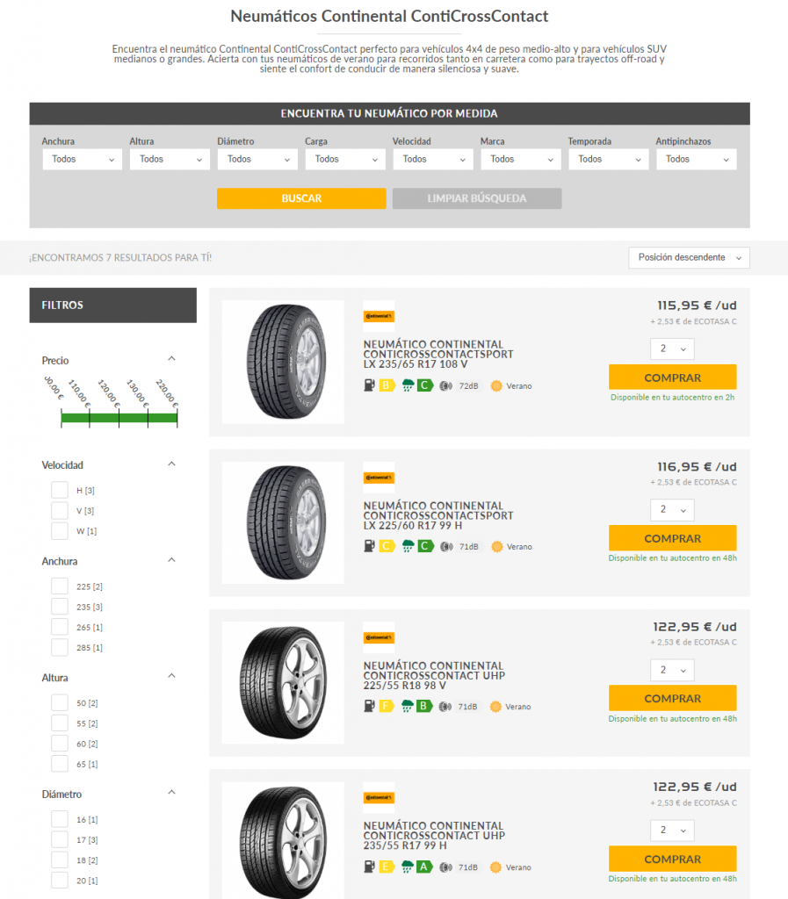Tick the 285 width checkbox
The width and height of the screenshot is (788, 899).
[x=60, y=647]
